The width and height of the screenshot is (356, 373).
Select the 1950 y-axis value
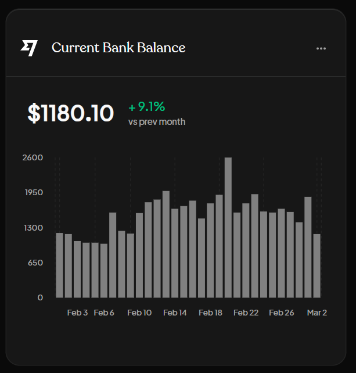[x=33, y=192]
